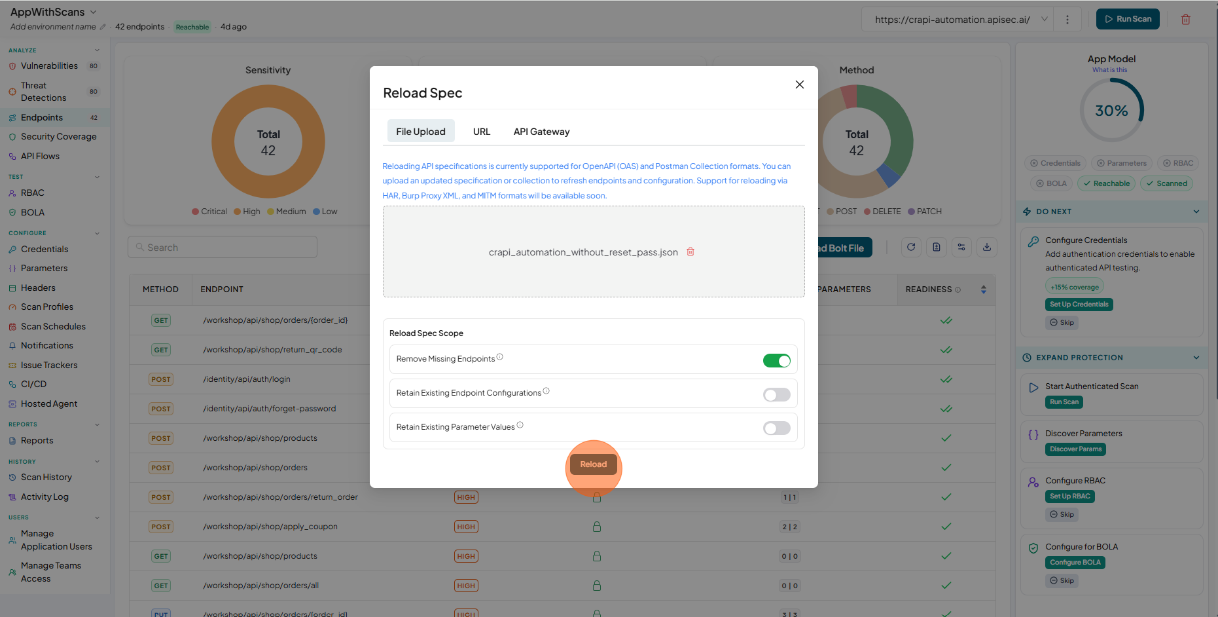Collapse the Do Next panel
The image size is (1218, 617).
[1196, 212]
